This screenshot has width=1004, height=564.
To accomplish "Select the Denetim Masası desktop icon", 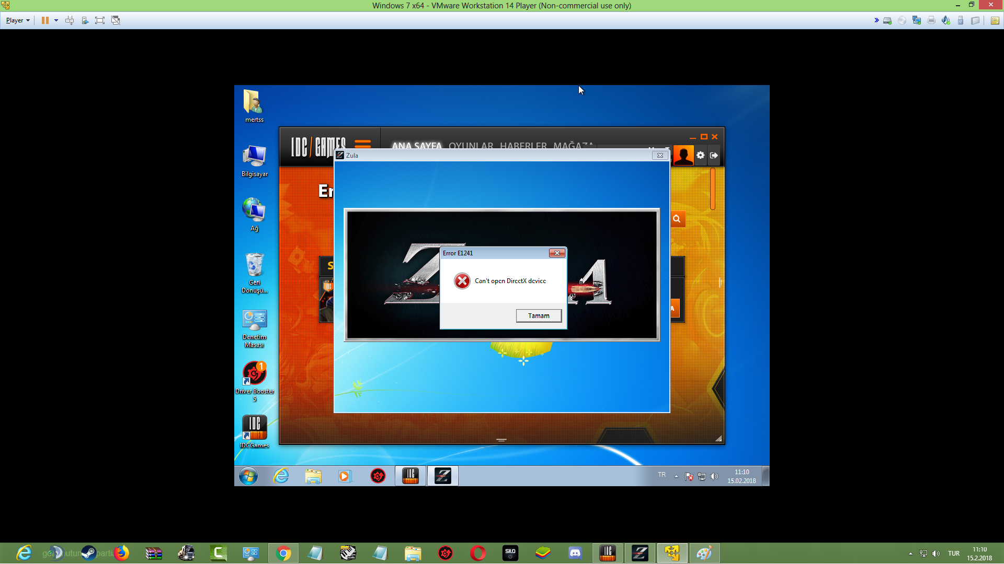I will tap(254, 328).
